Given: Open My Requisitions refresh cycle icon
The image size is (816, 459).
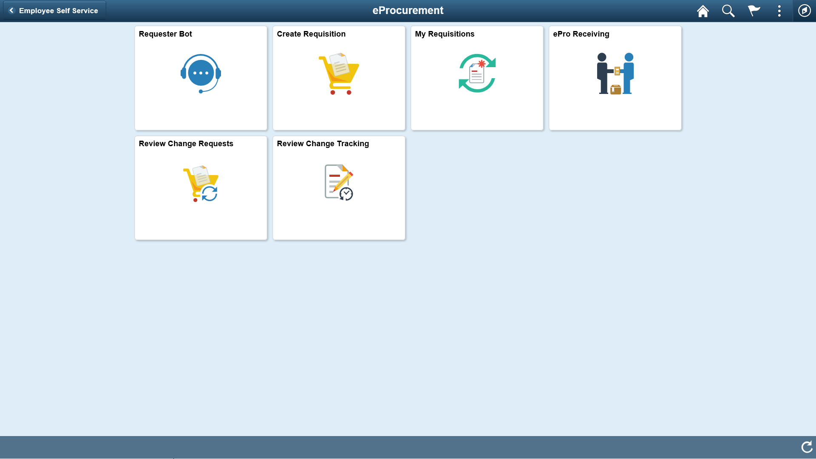Looking at the screenshot, I should point(477,74).
